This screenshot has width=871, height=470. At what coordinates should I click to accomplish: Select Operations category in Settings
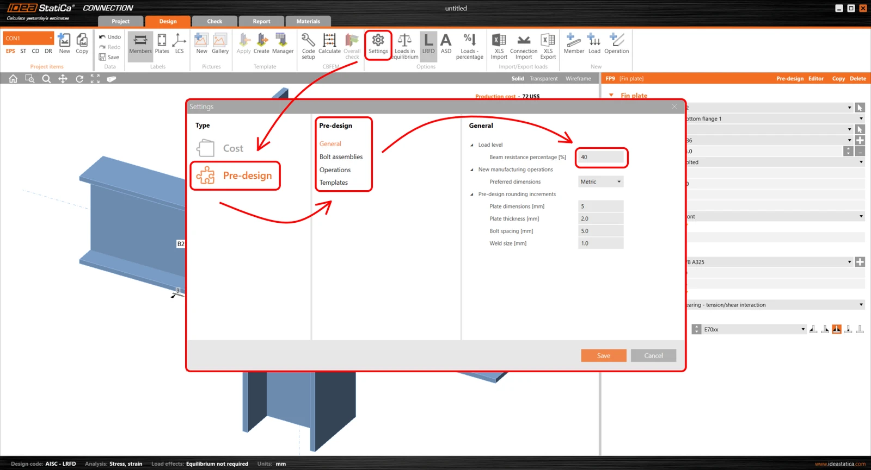[335, 170]
